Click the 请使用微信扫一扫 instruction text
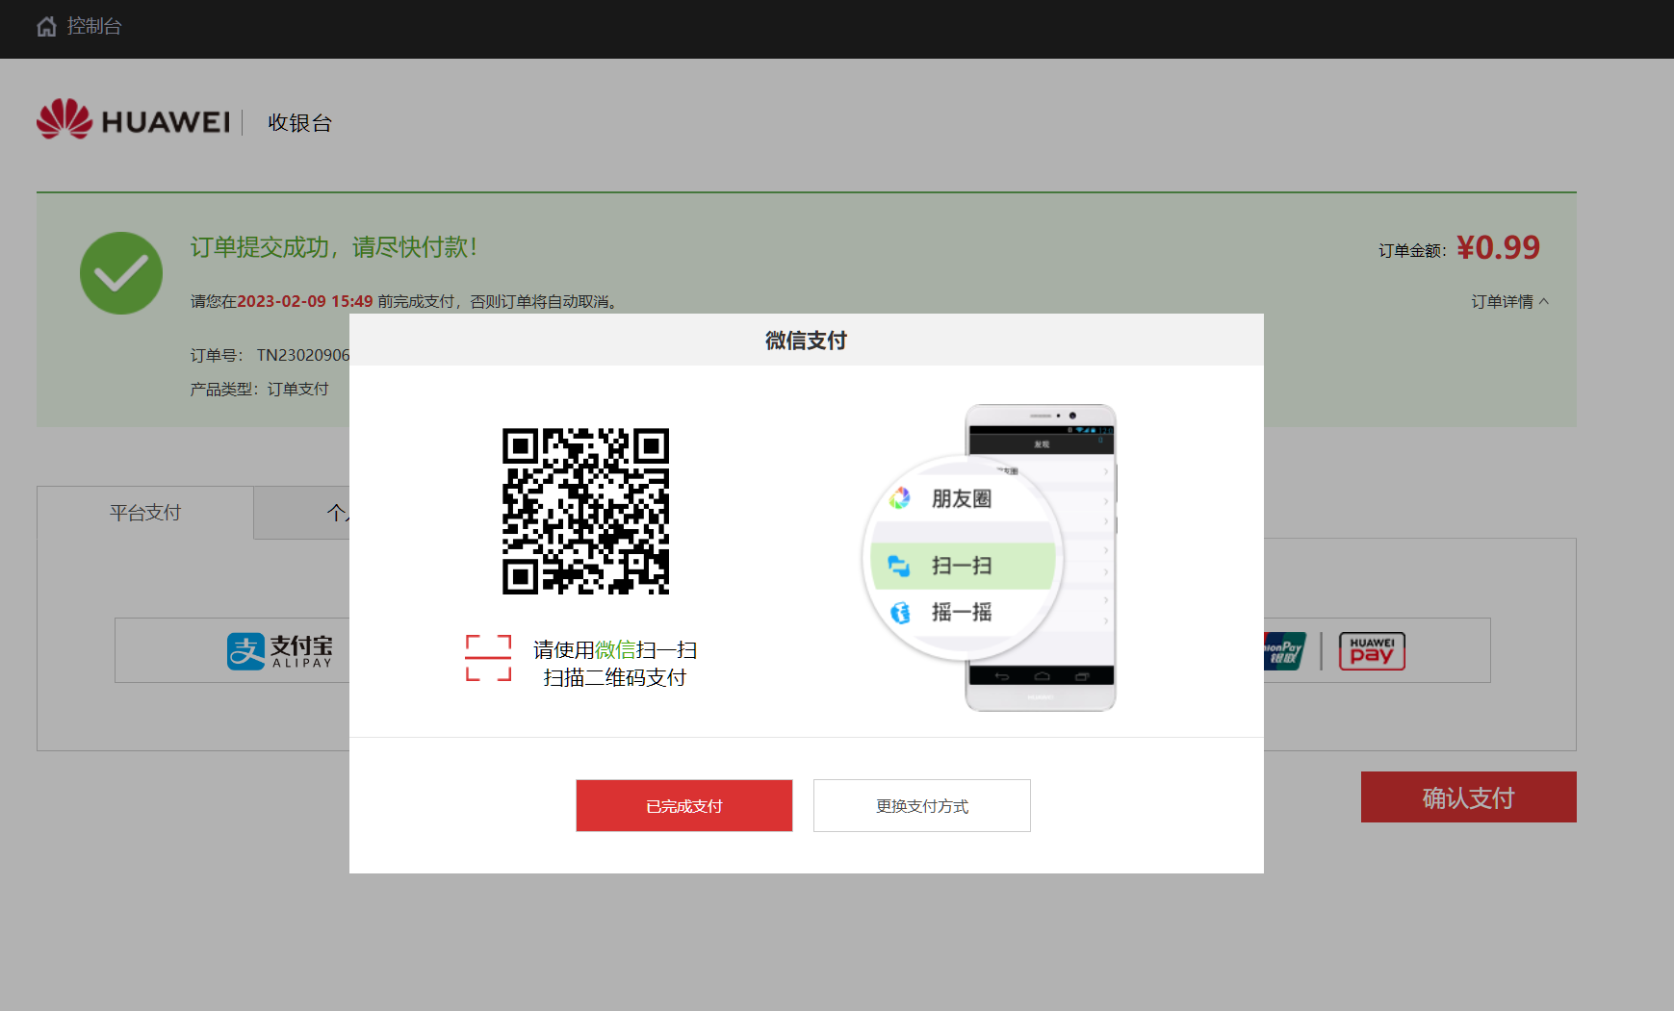The height and width of the screenshot is (1011, 1674). click(615, 650)
